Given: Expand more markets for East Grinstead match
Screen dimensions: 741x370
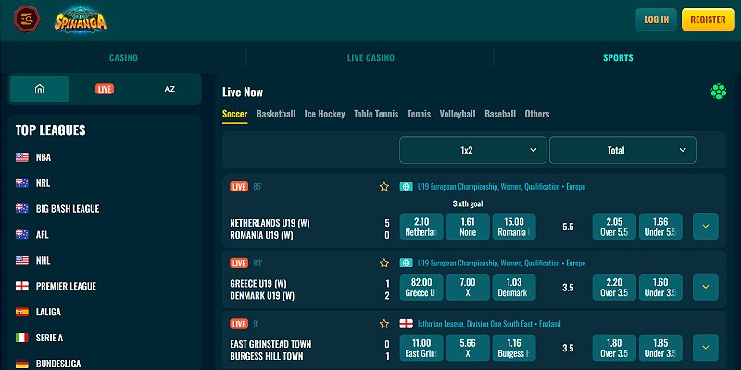Looking at the screenshot, I should tap(706, 348).
